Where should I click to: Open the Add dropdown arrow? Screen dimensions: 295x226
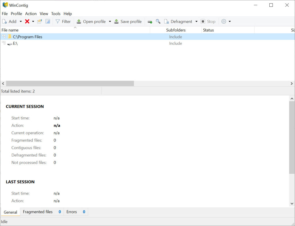click(21, 21)
